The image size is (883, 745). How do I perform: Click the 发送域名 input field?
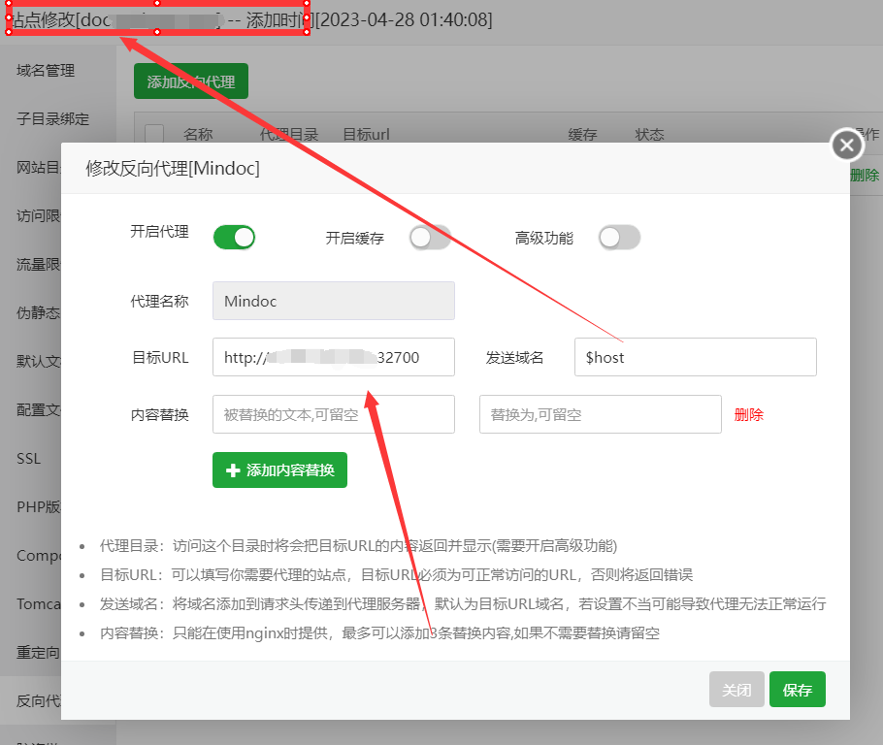pyautogui.click(x=695, y=357)
